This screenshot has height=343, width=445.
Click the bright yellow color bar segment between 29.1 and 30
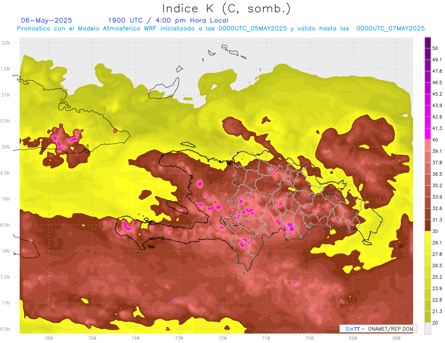click(x=428, y=237)
